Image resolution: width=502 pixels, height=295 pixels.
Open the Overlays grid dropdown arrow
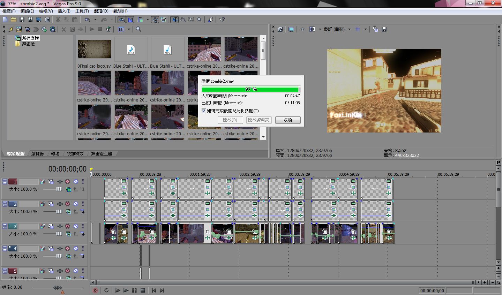366,29
